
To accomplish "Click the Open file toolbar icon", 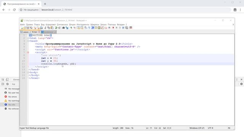I will (x=24, y=28).
